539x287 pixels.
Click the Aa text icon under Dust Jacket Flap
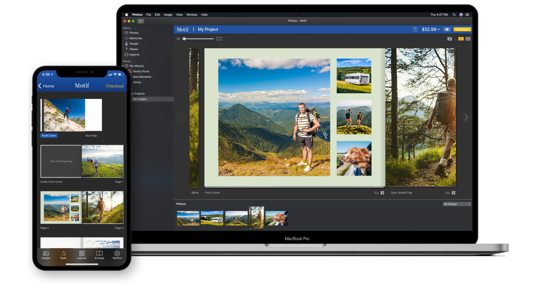click(447, 193)
